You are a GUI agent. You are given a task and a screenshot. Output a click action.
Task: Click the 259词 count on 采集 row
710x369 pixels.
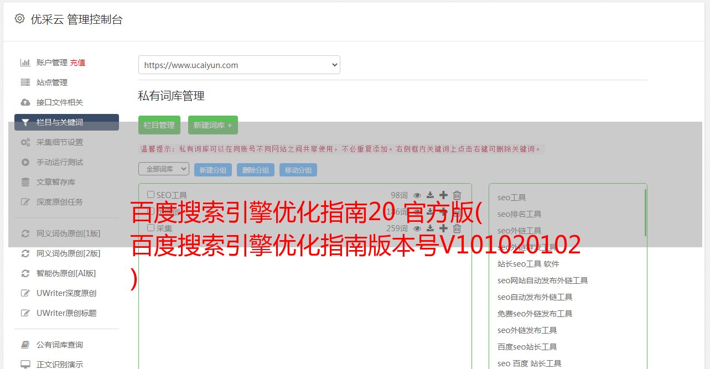click(x=397, y=228)
